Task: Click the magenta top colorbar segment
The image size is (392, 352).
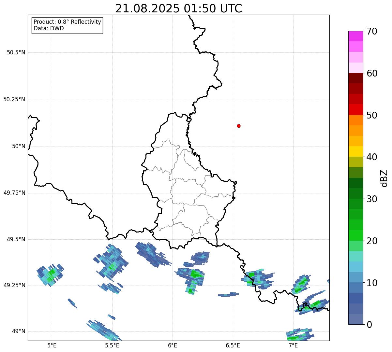Action: (355, 36)
